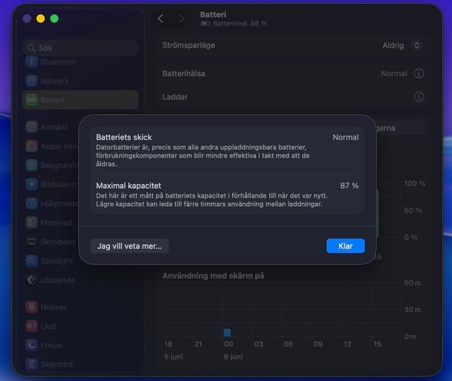Click Jag vill veta mer button
This screenshot has height=381, width=452.
130,246
